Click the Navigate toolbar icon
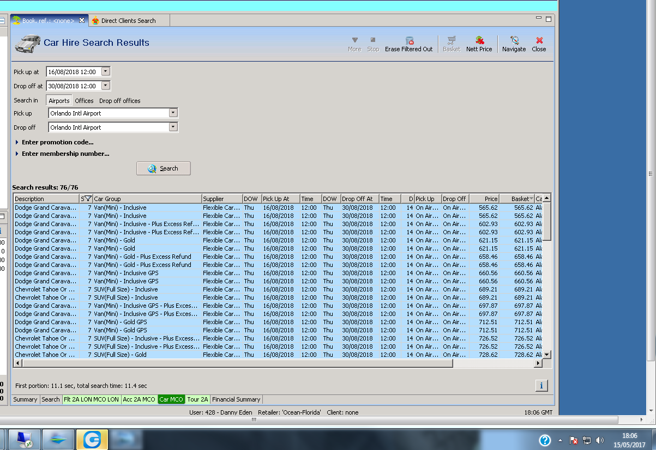The width and height of the screenshot is (656, 450). click(514, 40)
